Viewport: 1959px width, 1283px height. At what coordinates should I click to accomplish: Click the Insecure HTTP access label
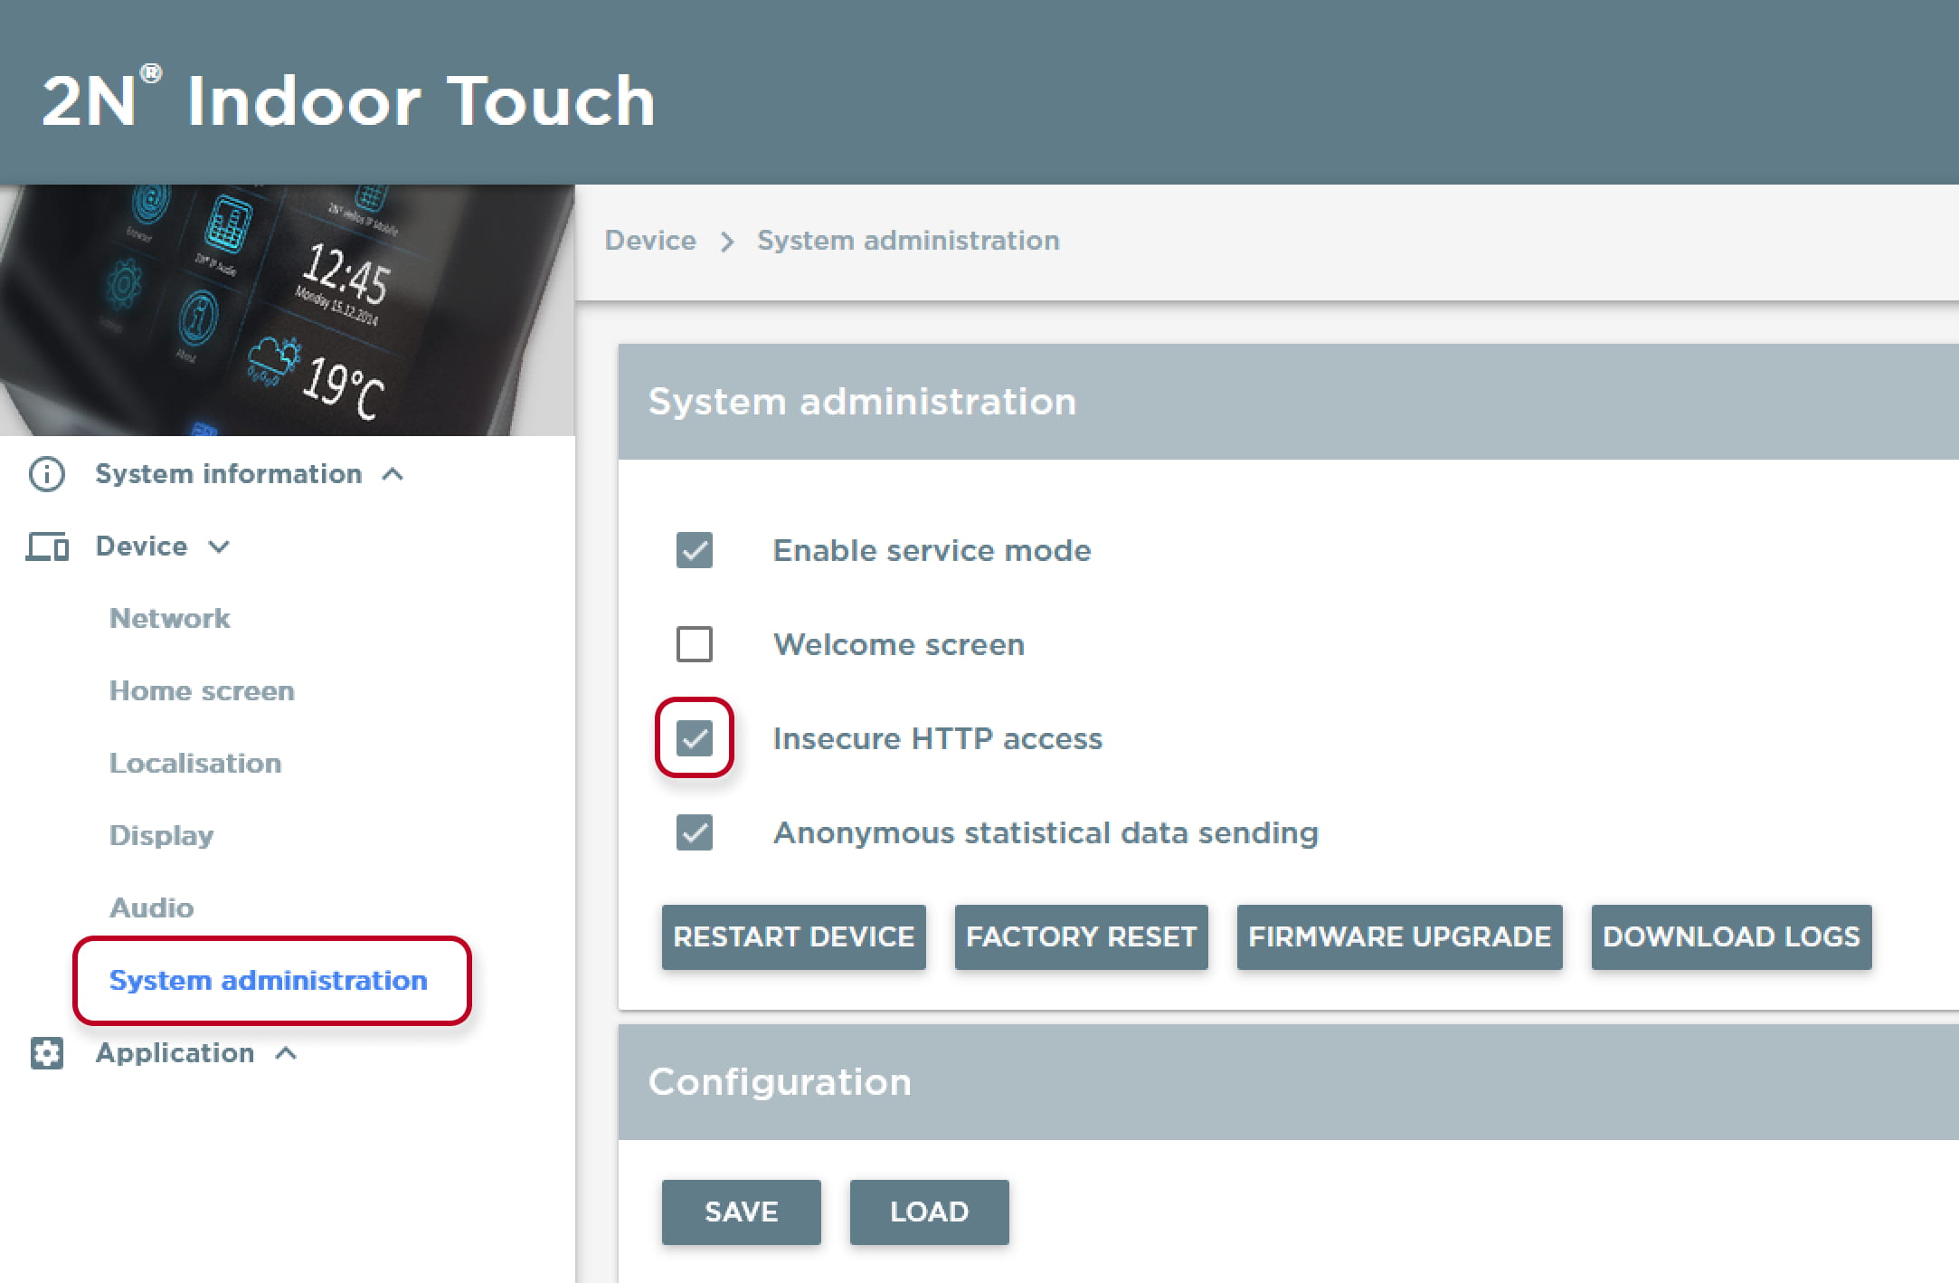pyautogui.click(x=938, y=738)
